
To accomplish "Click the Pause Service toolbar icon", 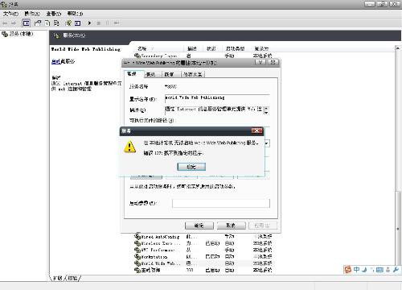I will point(108,23).
